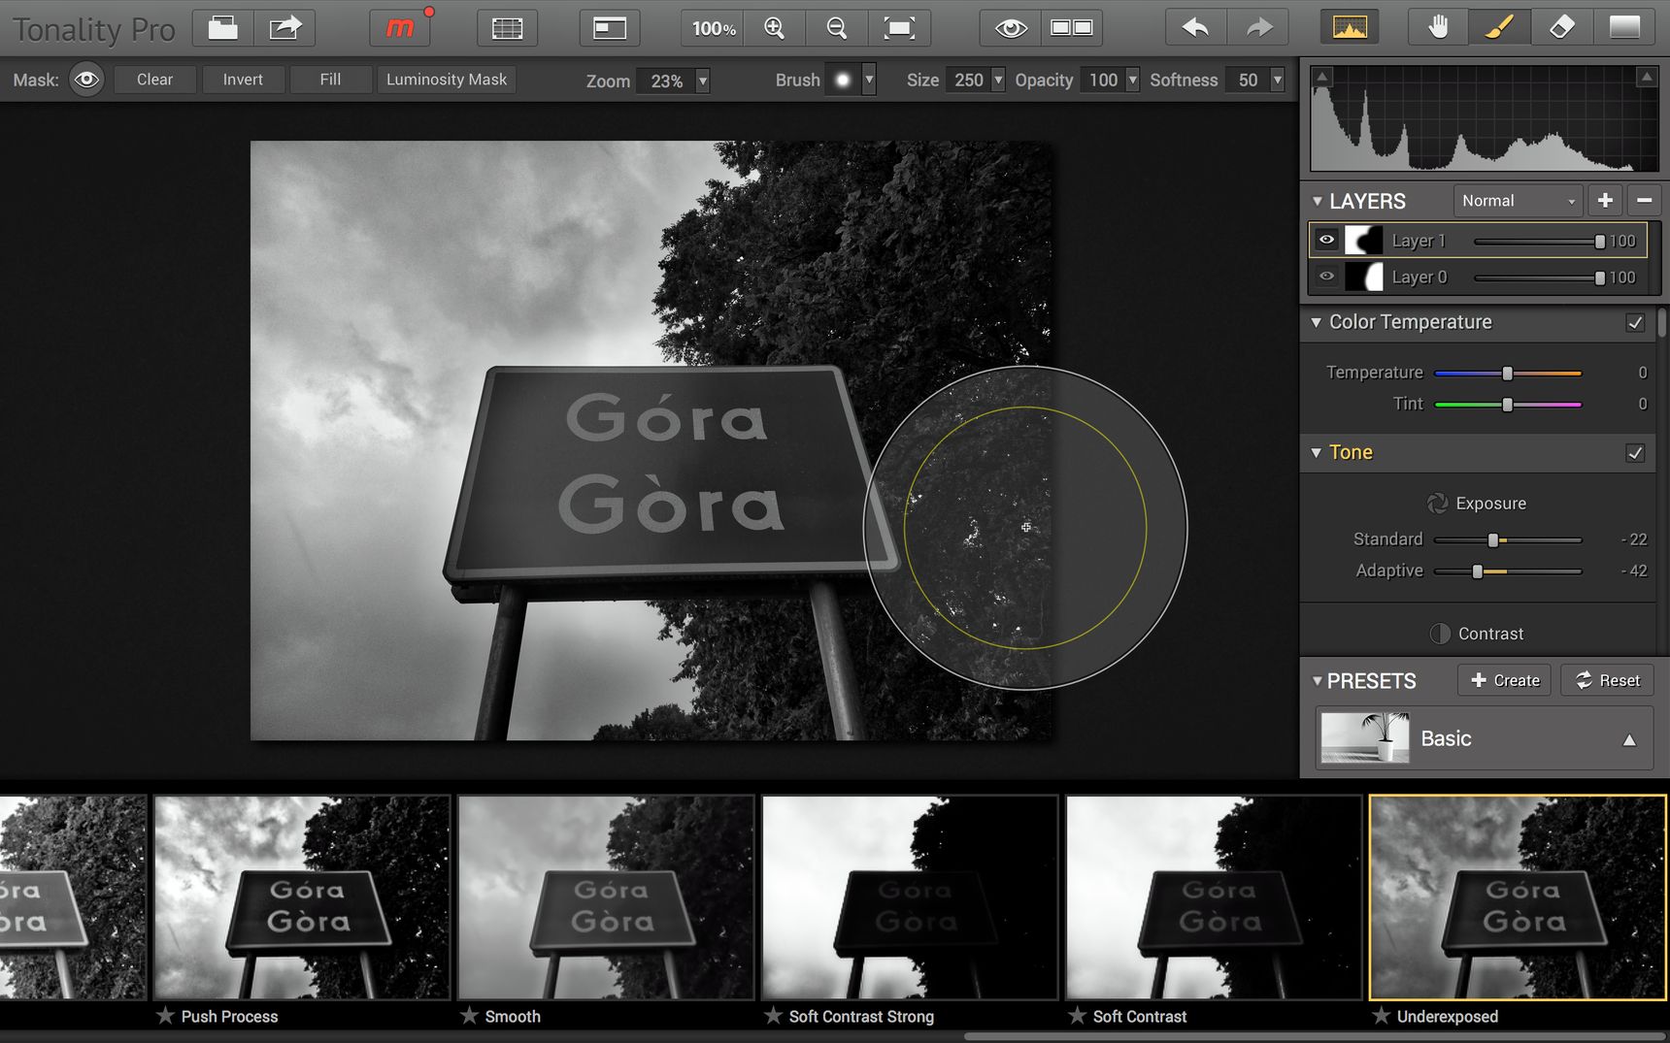Set zoom to 100% button
1670x1043 pixels.
(x=714, y=28)
